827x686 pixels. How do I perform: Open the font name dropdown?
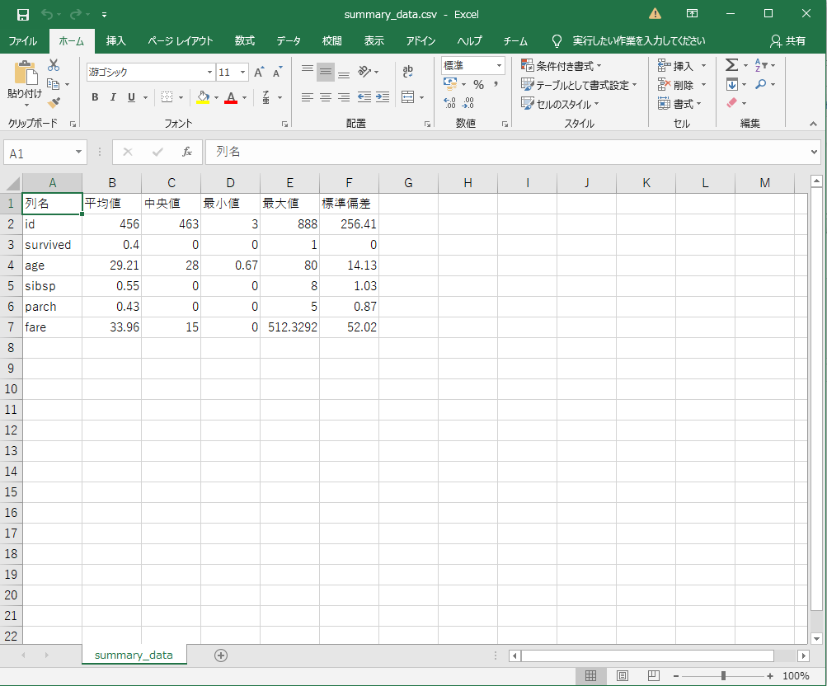(x=209, y=73)
